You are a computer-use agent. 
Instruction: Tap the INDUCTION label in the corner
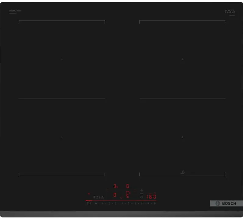(x=15, y=11)
